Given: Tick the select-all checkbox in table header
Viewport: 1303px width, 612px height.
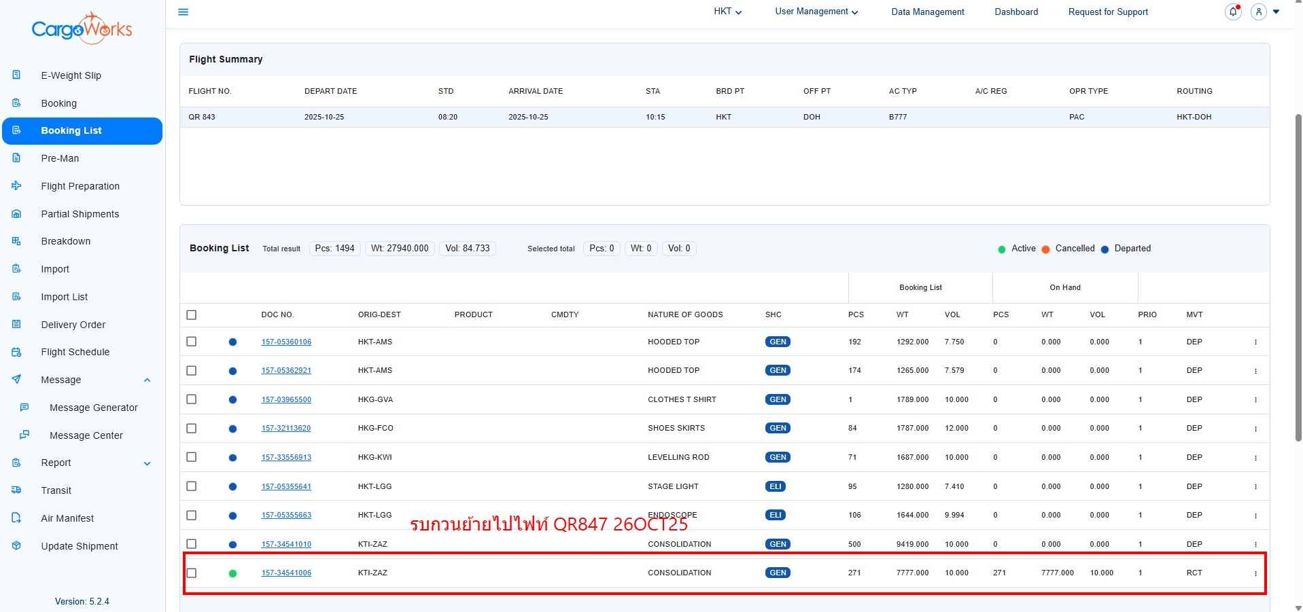Looking at the screenshot, I should click(x=192, y=314).
